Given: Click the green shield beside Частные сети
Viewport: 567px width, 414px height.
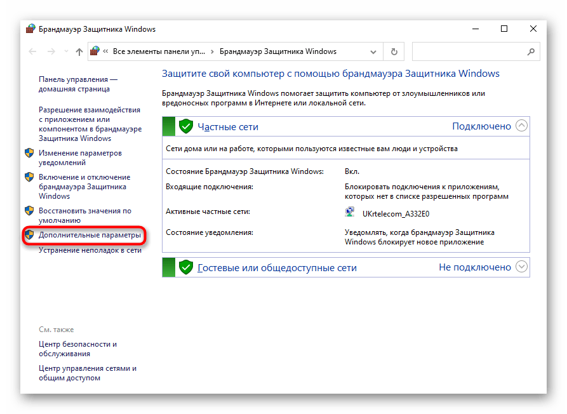Looking at the screenshot, I should point(185,126).
